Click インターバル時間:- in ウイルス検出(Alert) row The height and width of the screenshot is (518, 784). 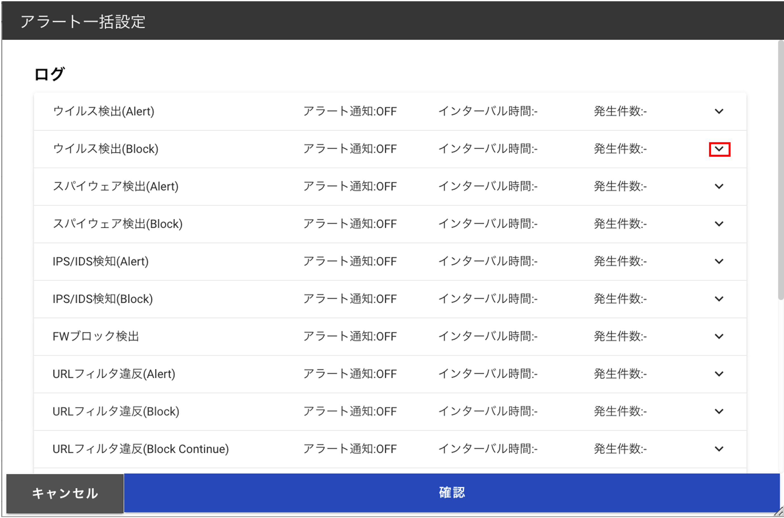click(x=488, y=111)
